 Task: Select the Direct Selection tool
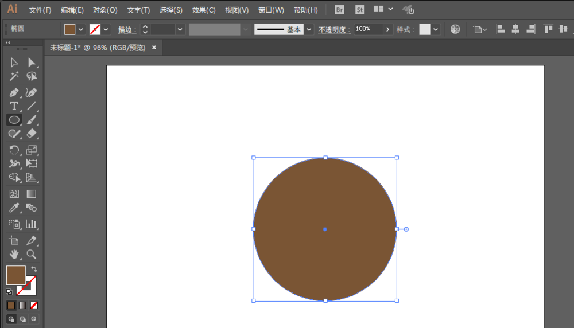32,63
